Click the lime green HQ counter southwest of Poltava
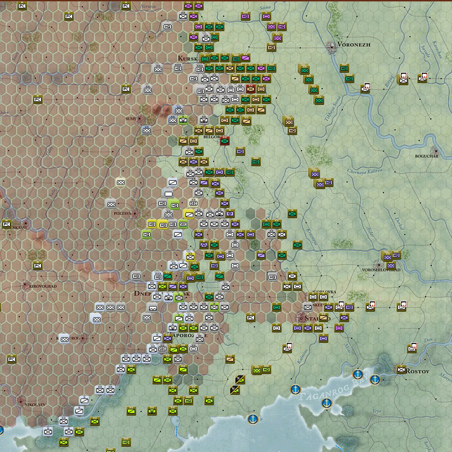 coord(147,234)
